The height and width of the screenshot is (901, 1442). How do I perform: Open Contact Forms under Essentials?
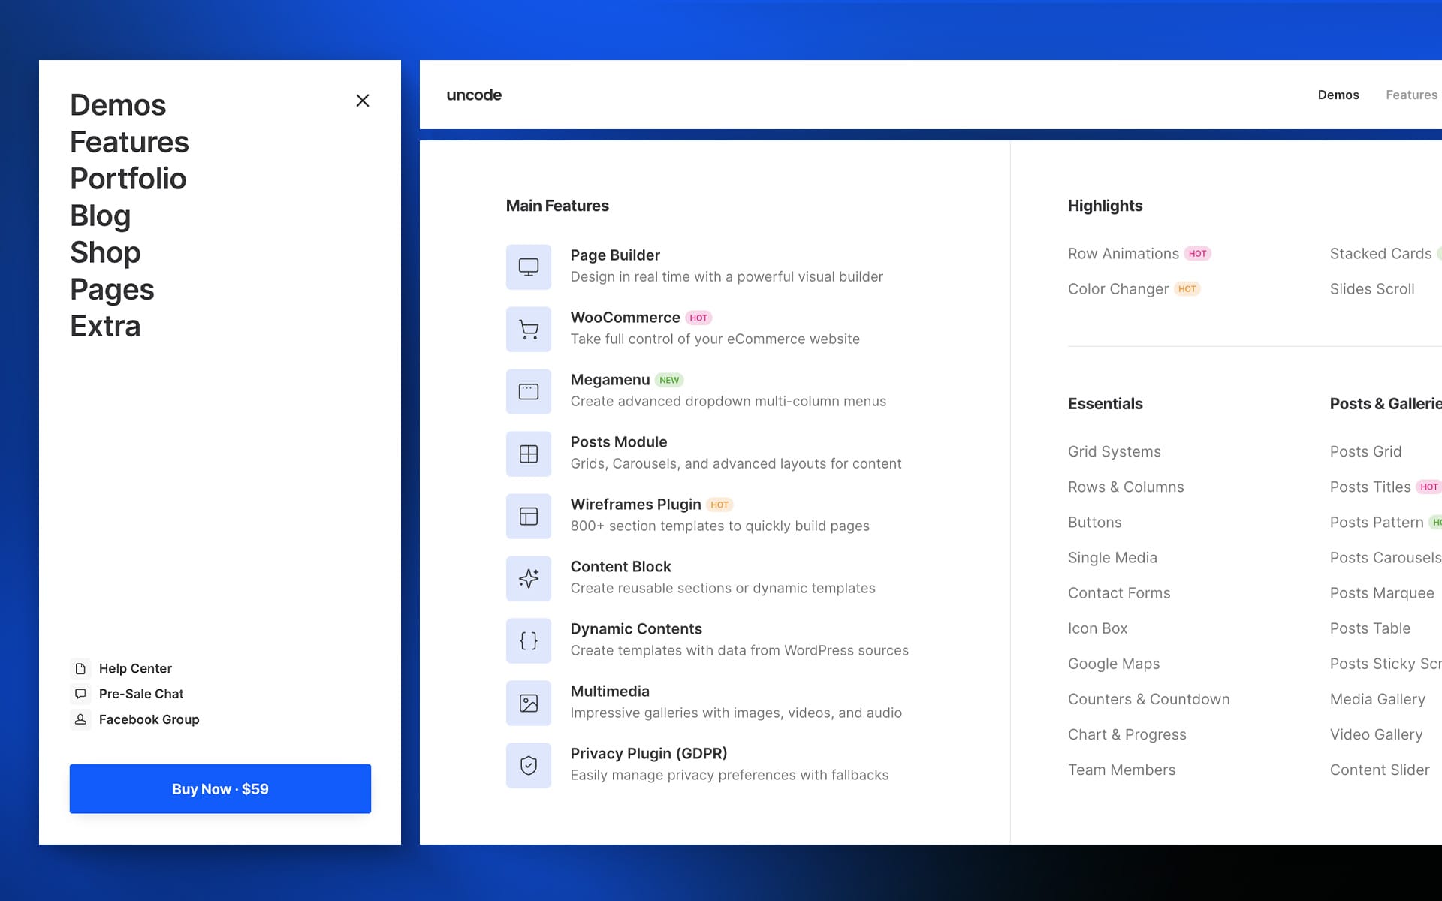(x=1119, y=593)
